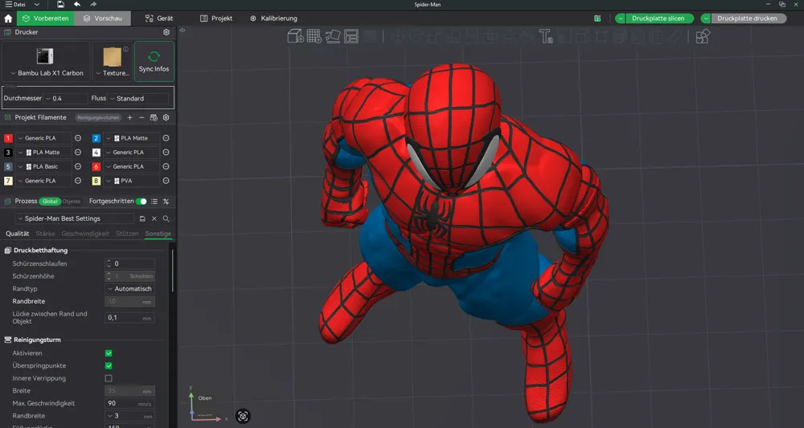
Task: Save the Spider-Man Best Settings preset
Action: pyautogui.click(x=142, y=218)
